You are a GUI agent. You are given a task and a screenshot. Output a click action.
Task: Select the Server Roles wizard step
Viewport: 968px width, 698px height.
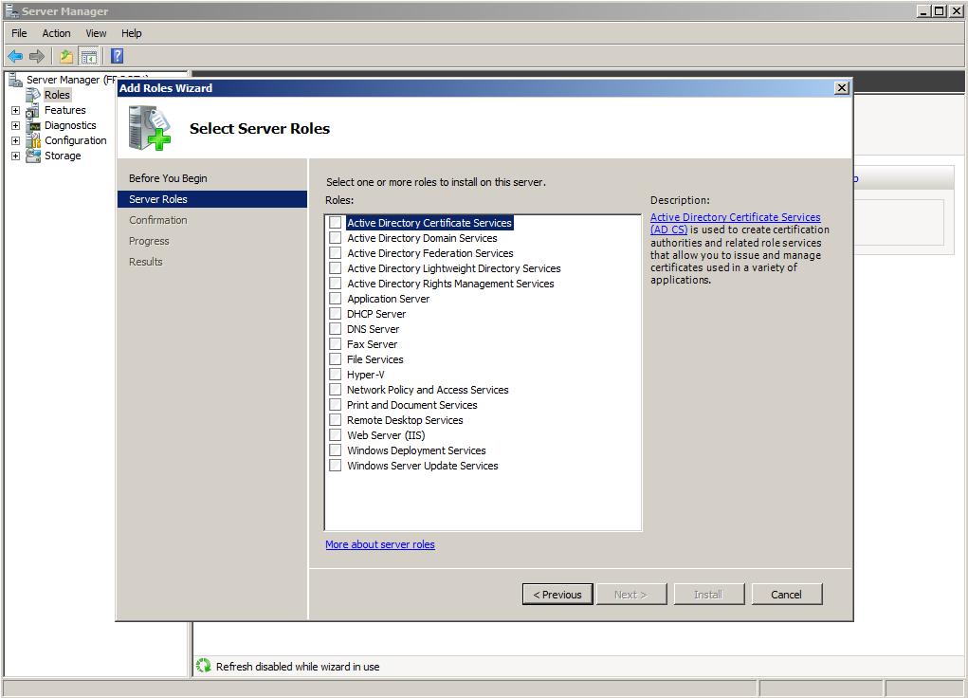pos(211,199)
